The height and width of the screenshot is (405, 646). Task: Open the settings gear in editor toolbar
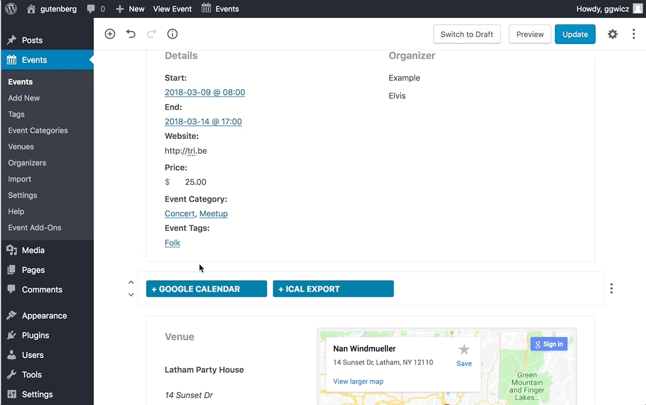coord(612,34)
